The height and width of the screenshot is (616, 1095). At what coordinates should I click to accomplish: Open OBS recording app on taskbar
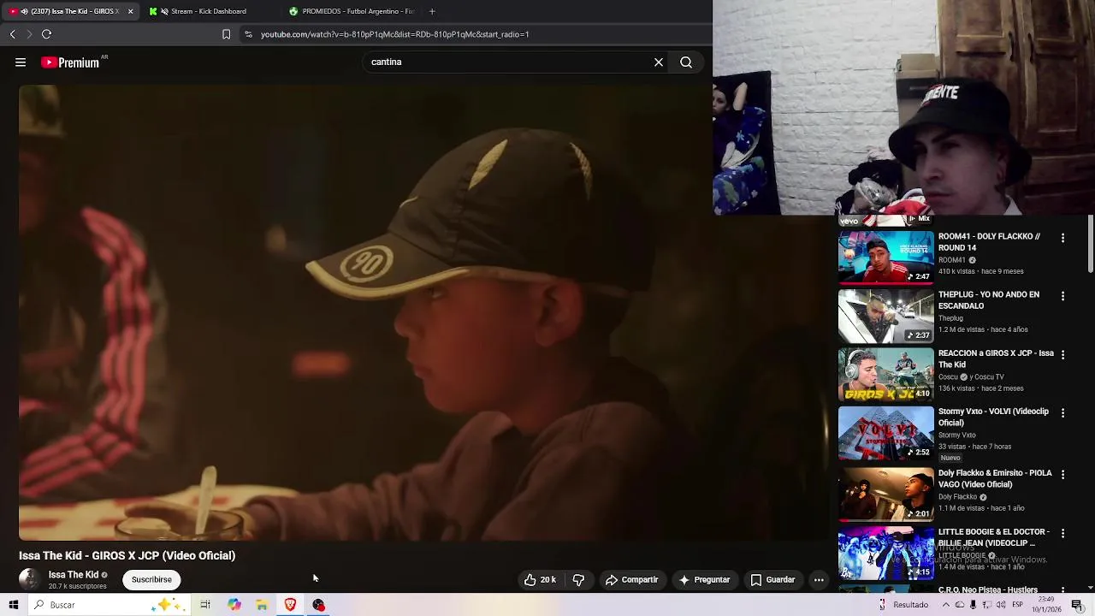point(318,605)
